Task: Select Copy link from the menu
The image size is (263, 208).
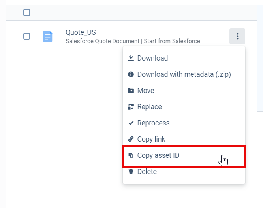Action: point(184,139)
